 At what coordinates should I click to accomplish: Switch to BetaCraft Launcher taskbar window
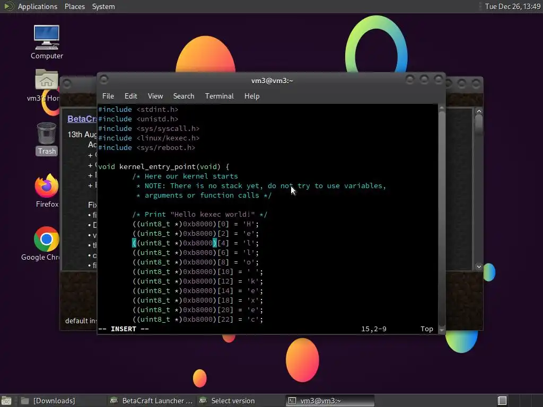pyautogui.click(x=151, y=401)
